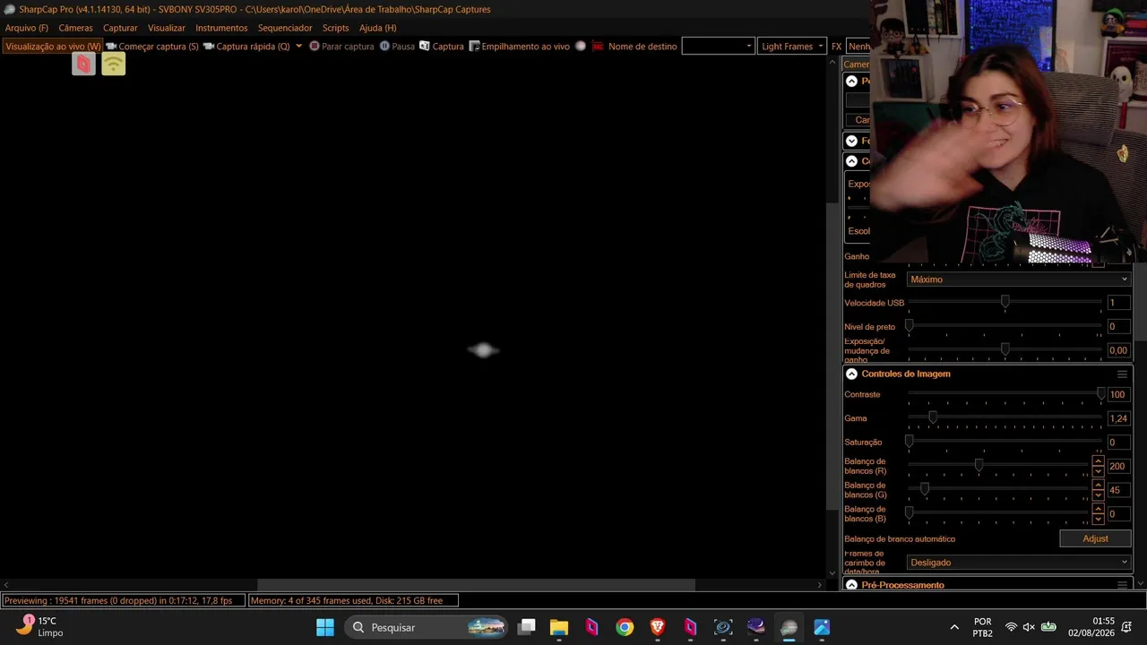Open the Pré-Processamento panel menu icon

click(1122, 585)
